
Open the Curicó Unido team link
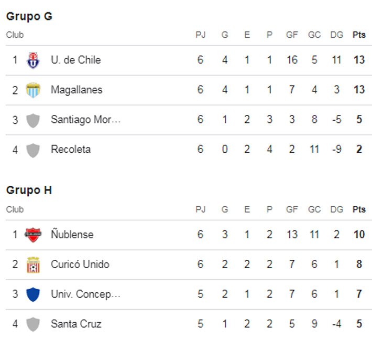[80, 265]
